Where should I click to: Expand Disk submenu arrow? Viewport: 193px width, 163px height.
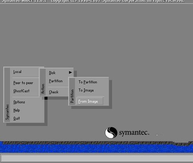click(x=70, y=72)
